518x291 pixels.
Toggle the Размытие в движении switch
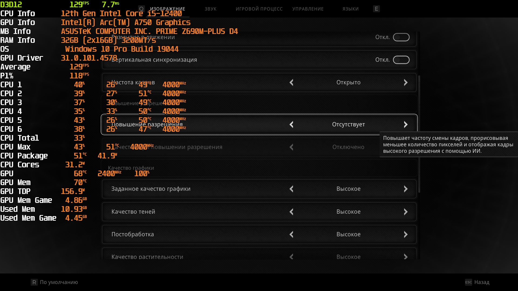click(401, 37)
